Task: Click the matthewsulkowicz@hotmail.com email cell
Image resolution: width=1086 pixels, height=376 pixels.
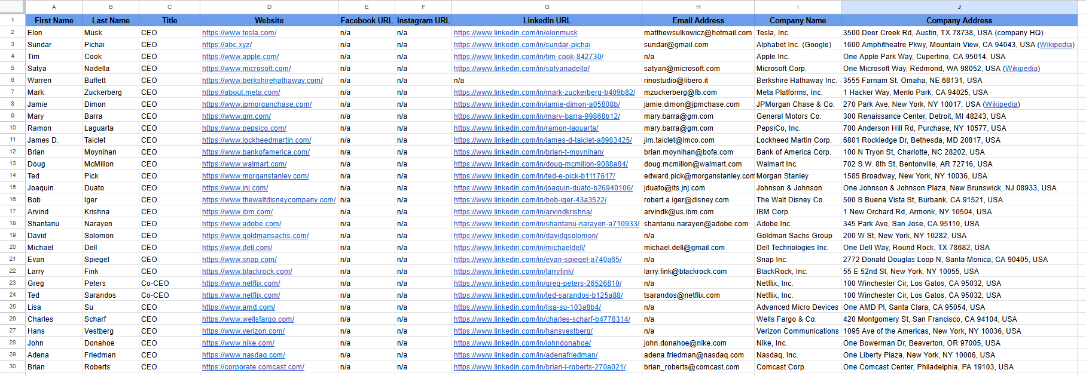Action: point(698,33)
